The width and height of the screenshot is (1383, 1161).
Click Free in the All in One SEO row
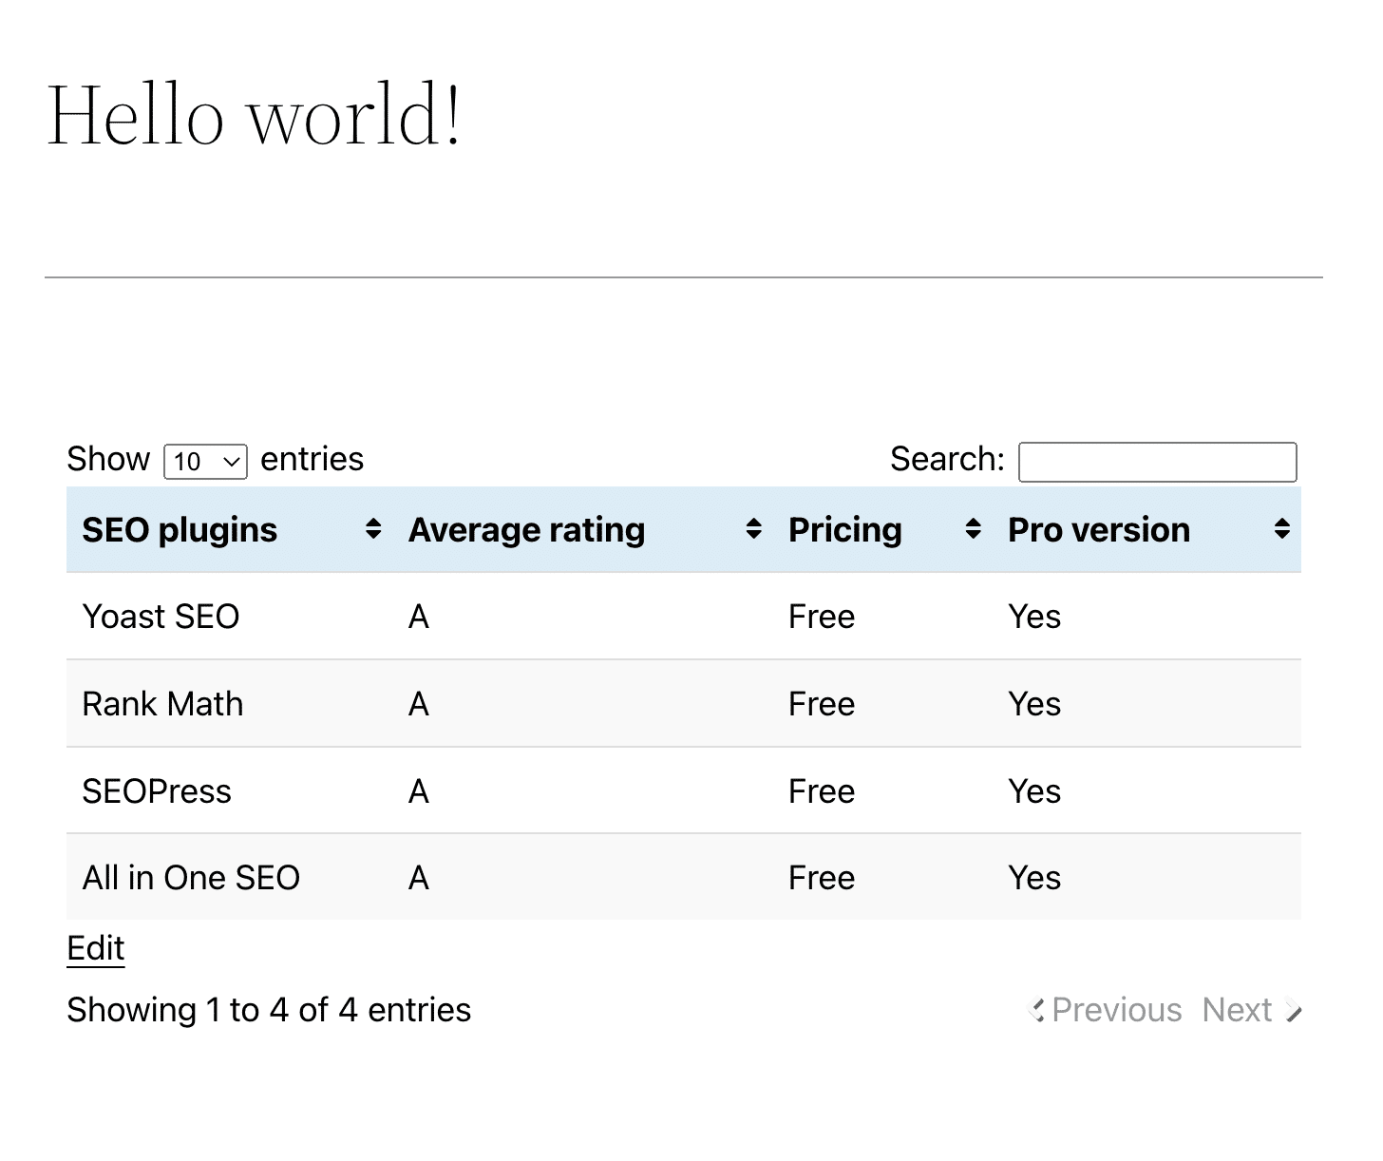(822, 879)
